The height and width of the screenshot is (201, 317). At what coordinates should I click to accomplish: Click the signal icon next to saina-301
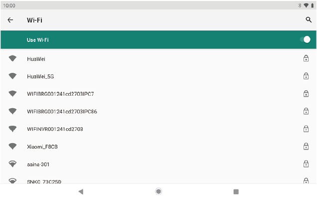[x=12, y=164]
